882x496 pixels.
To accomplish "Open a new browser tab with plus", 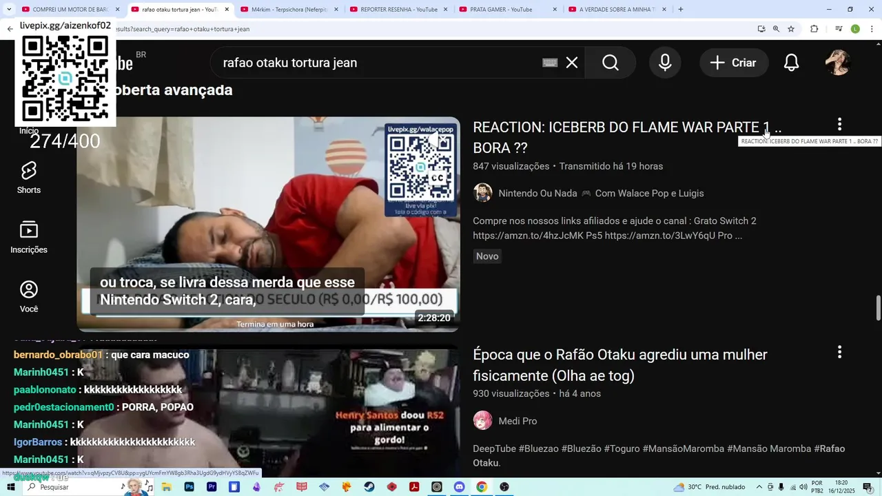I will tap(681, 10).
